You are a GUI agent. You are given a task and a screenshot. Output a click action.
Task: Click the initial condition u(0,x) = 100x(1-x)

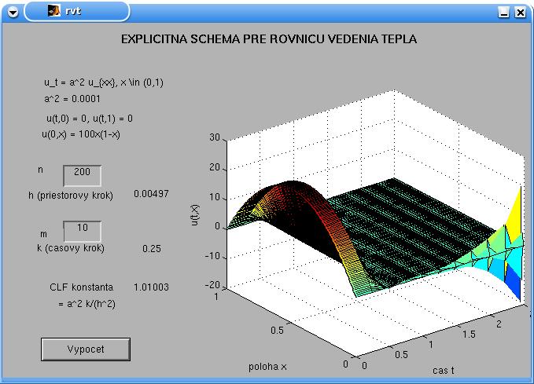pos(81,134)
